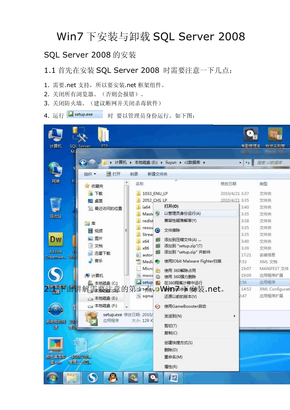Open the SQL Server desktop shortcut
290x410 pixels.
(x=80, y=138)
